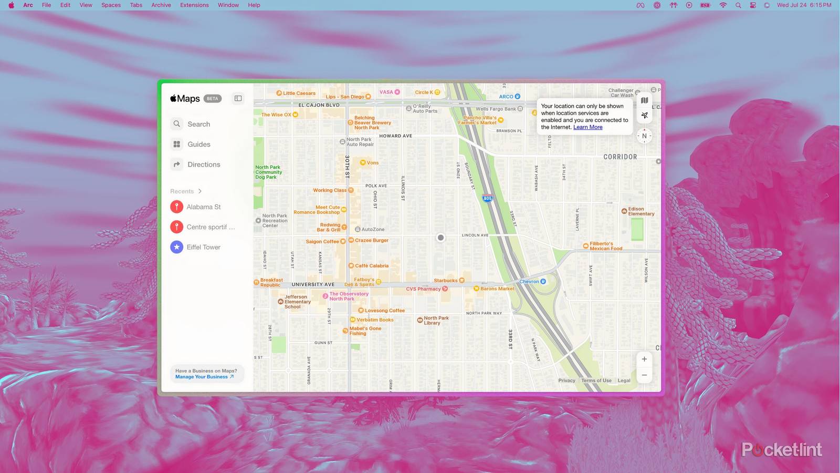Viewport: 840px width, 473px height.
Task: Open the macOS Control Center icon
Action: click(x=752, y=5)
